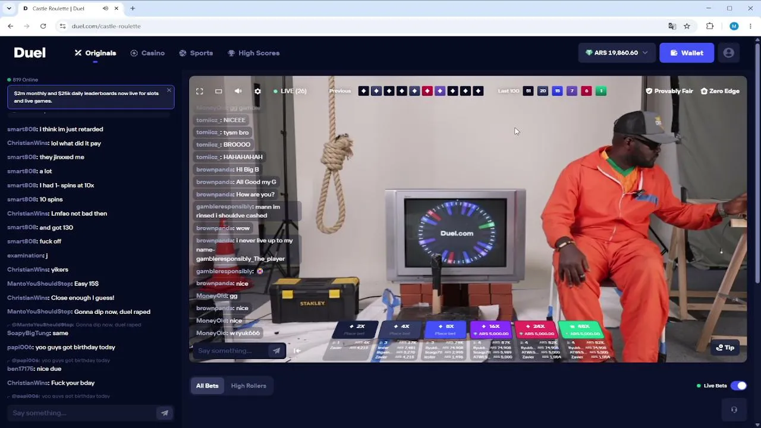The height and width of the screenshot is (428, 761).
Task: Close the Castle Roulette browser tab
Action: coord(117,8)
